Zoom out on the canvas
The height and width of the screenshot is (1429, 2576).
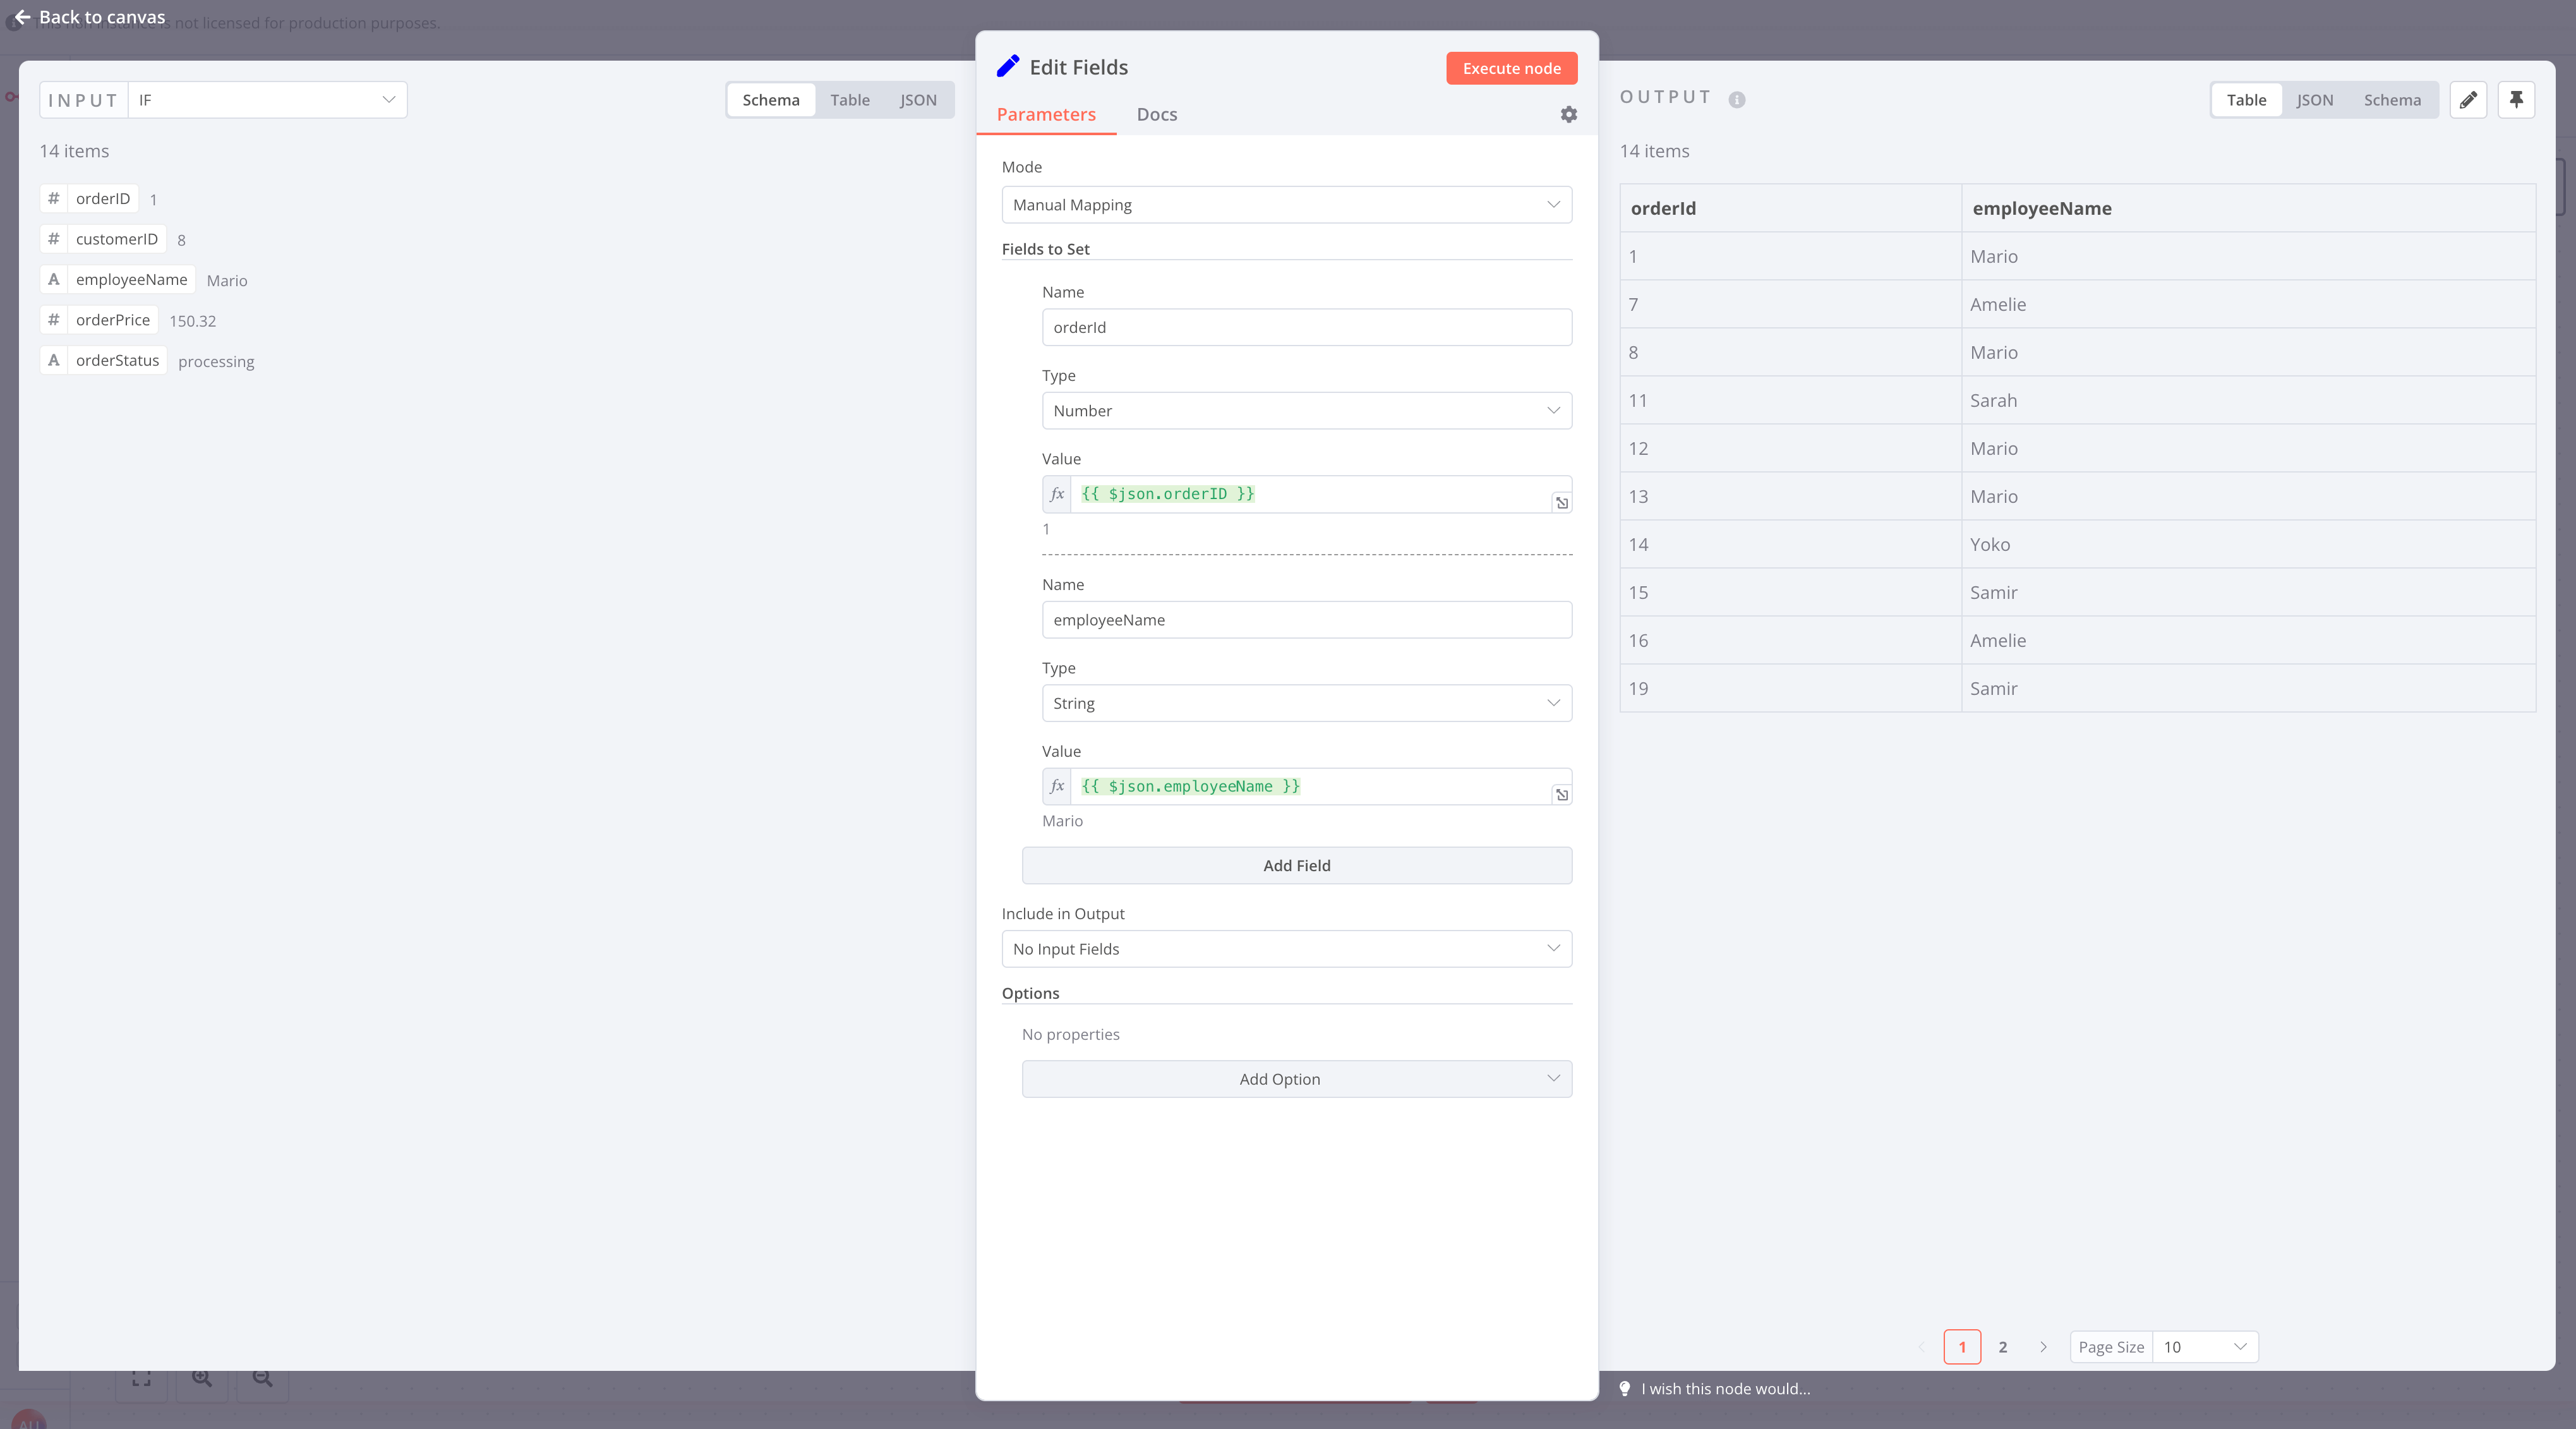click(261, 1379)
